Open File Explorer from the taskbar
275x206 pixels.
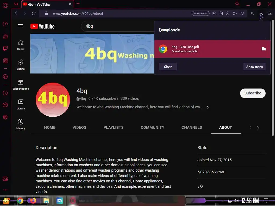click(46, 201)
